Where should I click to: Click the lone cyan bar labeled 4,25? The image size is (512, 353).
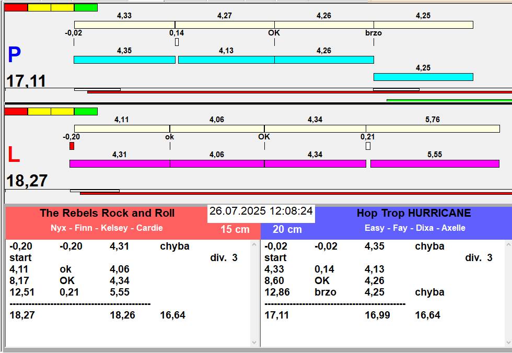click(x=423, y=77)
